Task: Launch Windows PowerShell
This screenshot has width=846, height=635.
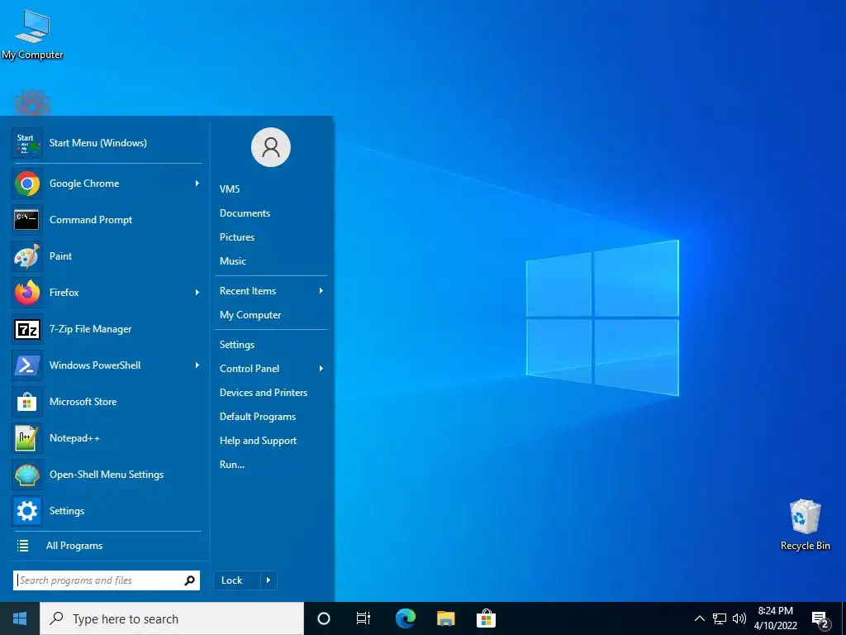Action: pyautogui.click(x=107, y=365)
